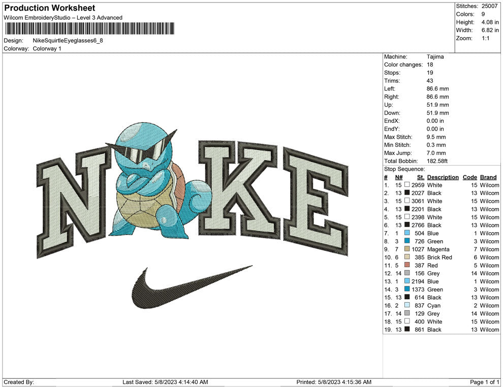Click the Code column header

click(469, 177)
